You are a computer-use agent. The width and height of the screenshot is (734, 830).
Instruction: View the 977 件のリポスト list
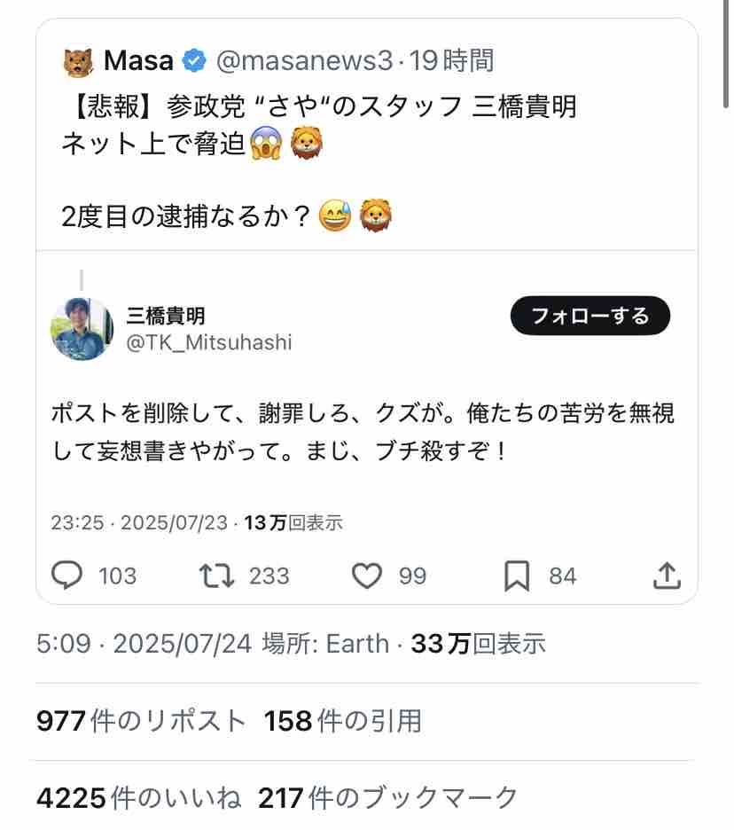click(x=141, y=721)
